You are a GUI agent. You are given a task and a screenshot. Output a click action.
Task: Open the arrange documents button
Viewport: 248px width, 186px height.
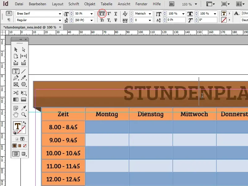(x=241, y=4)
